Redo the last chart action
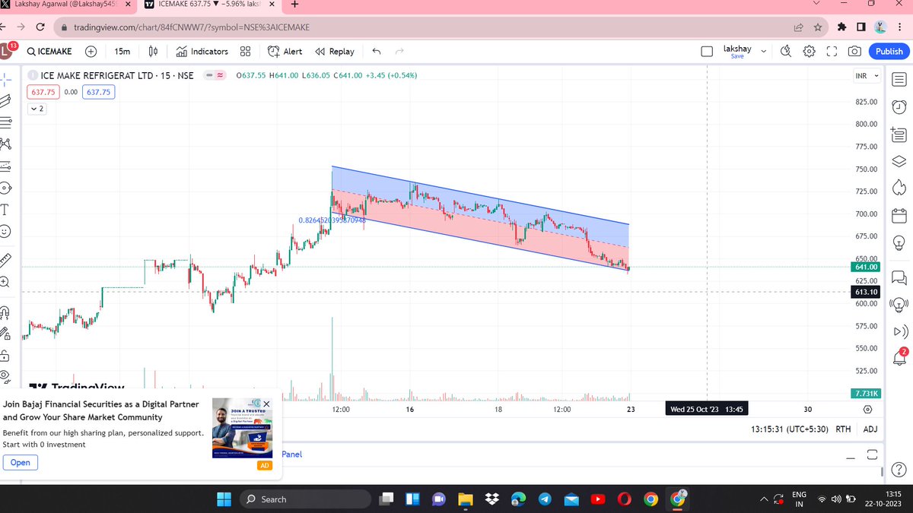This screenshot has width=913, height=513. [x=399, y=52]
